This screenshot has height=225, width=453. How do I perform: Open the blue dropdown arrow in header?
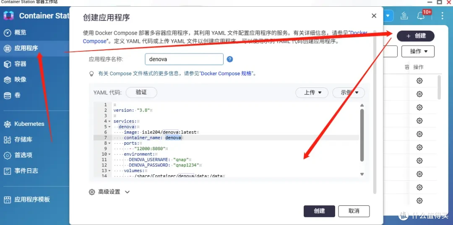coord(388,15)
